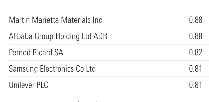209x102 pixels.
Task: Click the 0.82 weight for Pernod Ricard
Action: point(196,52)
